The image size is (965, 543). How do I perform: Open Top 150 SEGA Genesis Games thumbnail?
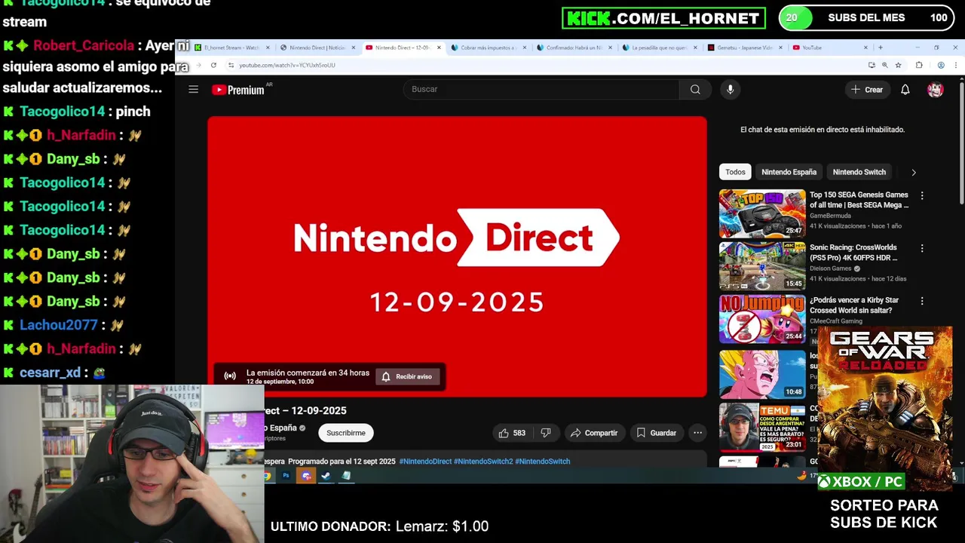click(x=762, y=213)
